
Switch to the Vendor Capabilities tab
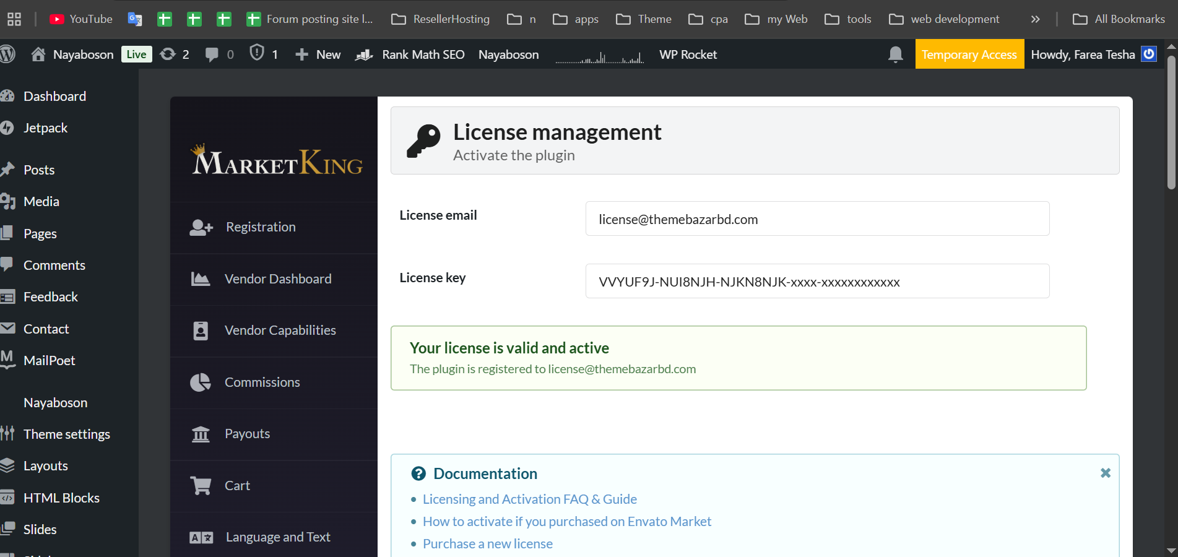tap(274, 330)
